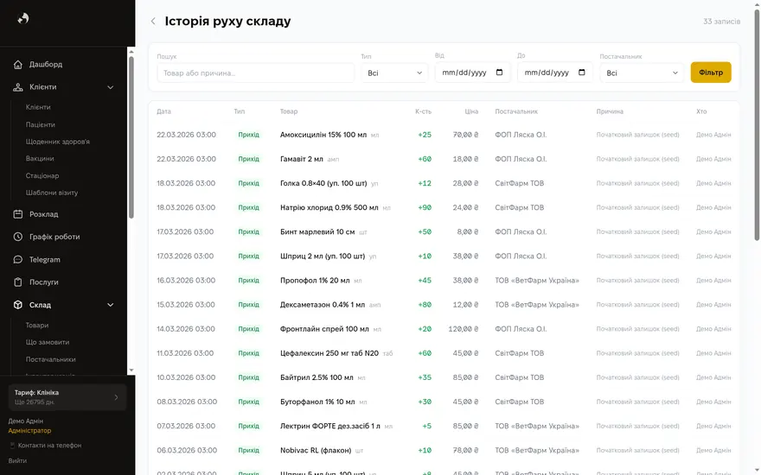Click the Дата column header
This screenshot has width=761, height=475.
point(163,111)
